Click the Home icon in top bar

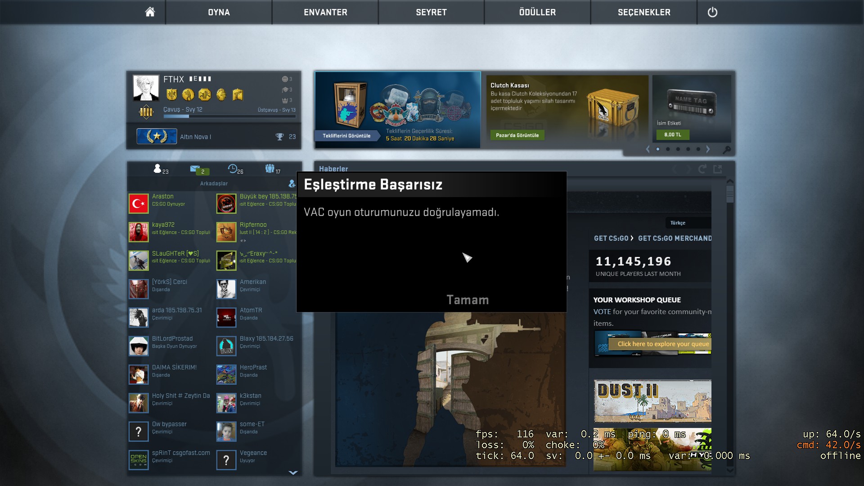[150, 12]
